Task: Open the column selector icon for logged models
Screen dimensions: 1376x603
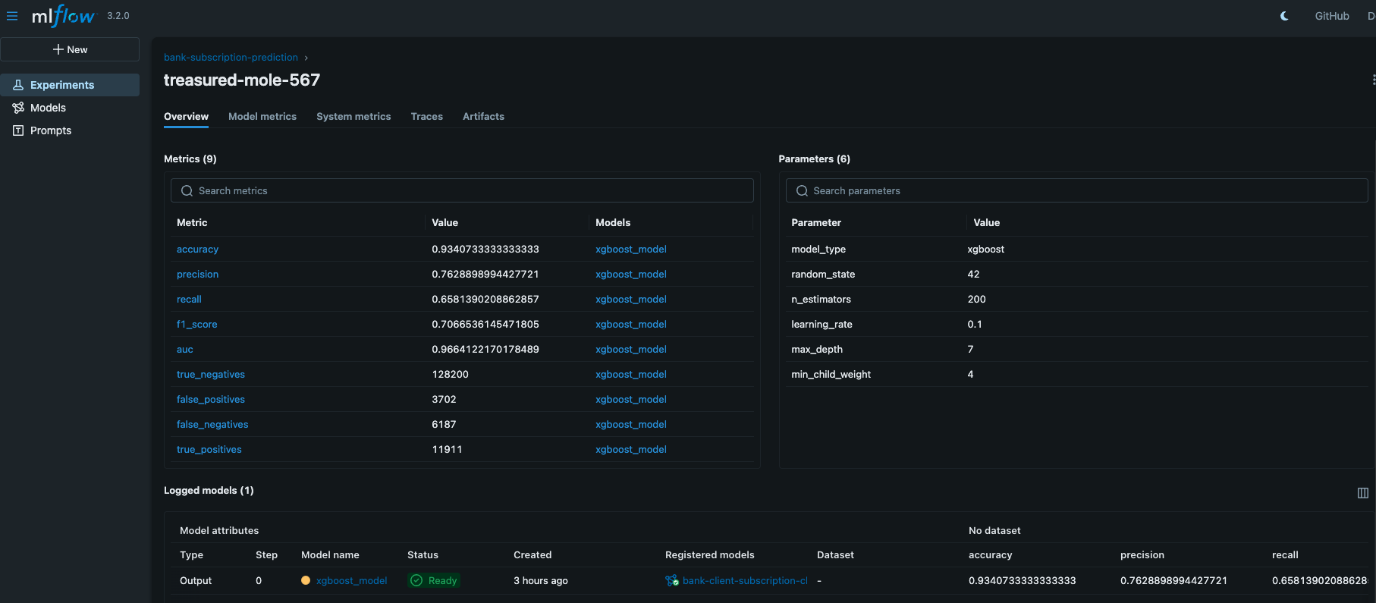Action: click(1362, 493)
